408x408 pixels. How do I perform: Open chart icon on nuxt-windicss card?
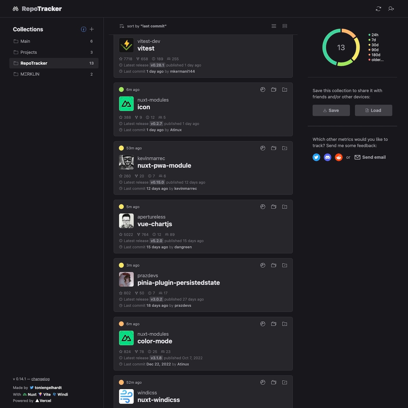(x=263, y=382)
